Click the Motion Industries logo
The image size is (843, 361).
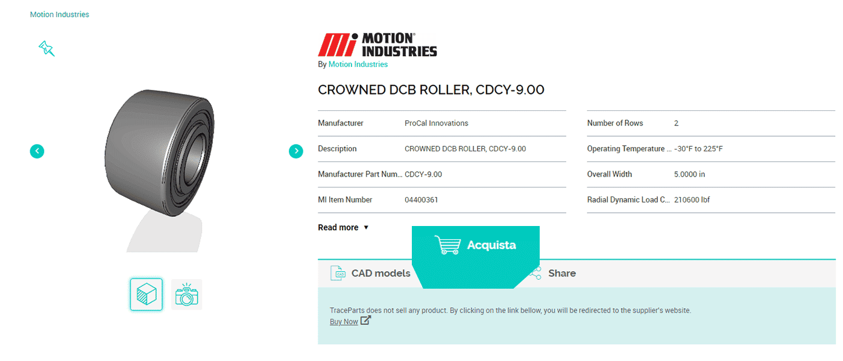377,45
